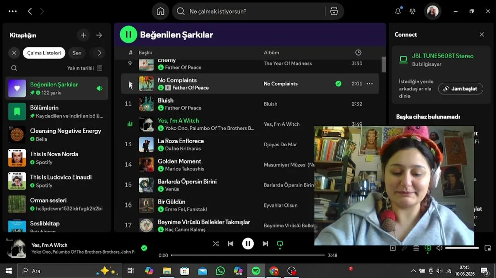Image resolution: width=496 pixels, height=278 pixels.
Task: Open the three-dots app menu
Action: [13, 11]
